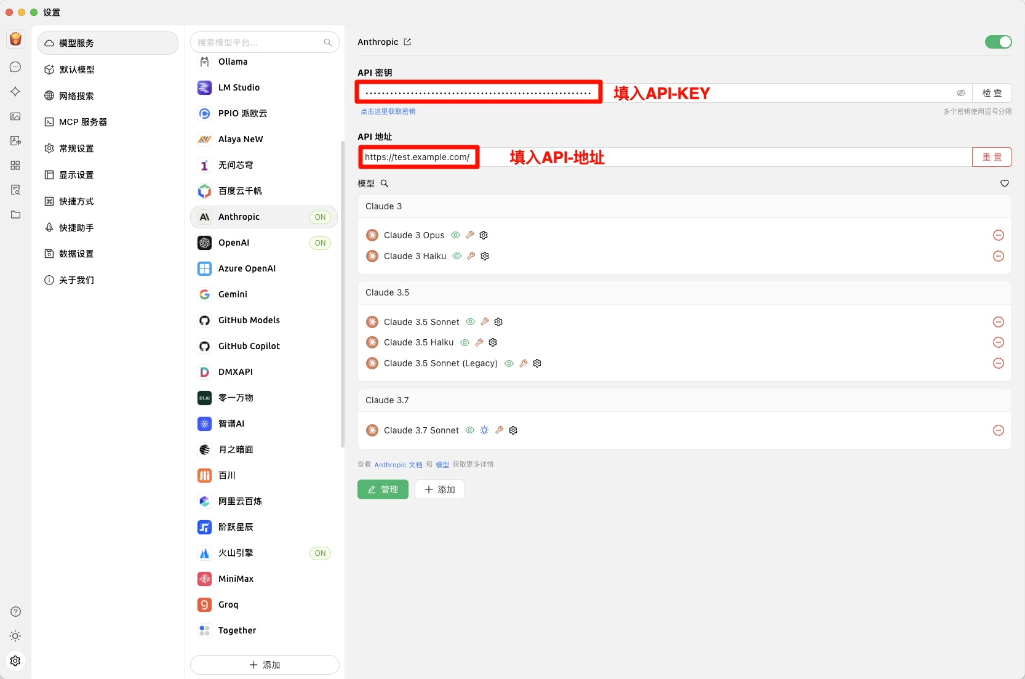The image size is (1025, 679).
Task: Remove Claude 3.7 Sonnet with minus icon
Action: point(999,430)
